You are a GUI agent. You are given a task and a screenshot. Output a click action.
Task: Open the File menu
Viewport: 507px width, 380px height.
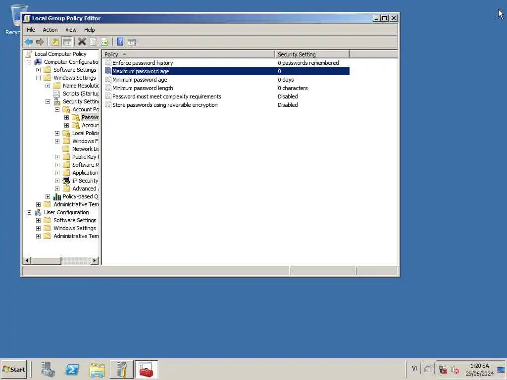pyautogui.click(x=31, y=30)
